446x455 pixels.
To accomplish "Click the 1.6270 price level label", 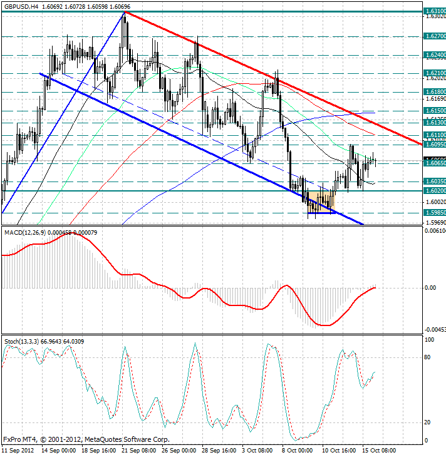I will (x=435, y=36).
